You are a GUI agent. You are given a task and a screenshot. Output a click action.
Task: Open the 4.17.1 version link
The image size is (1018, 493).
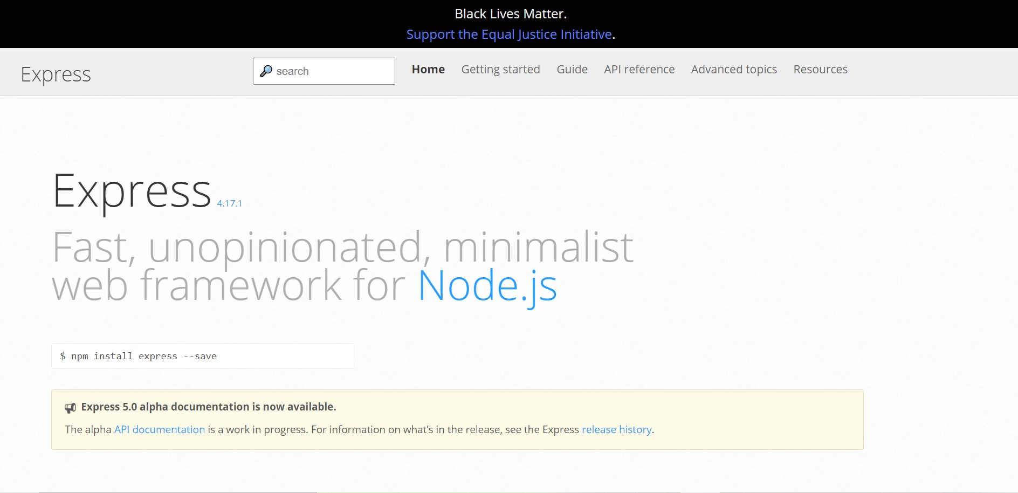tap(230, 203)
